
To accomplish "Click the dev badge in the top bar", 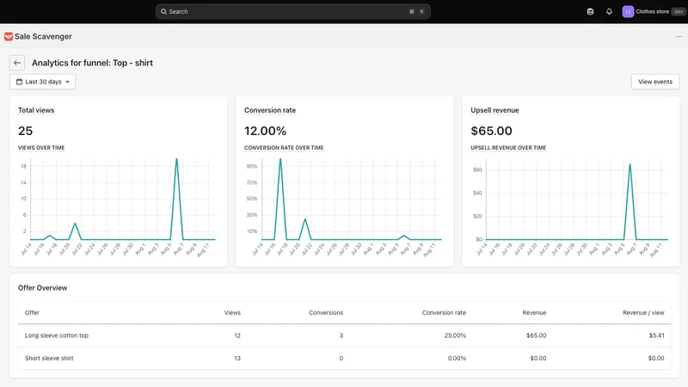I will click(679, 11).
